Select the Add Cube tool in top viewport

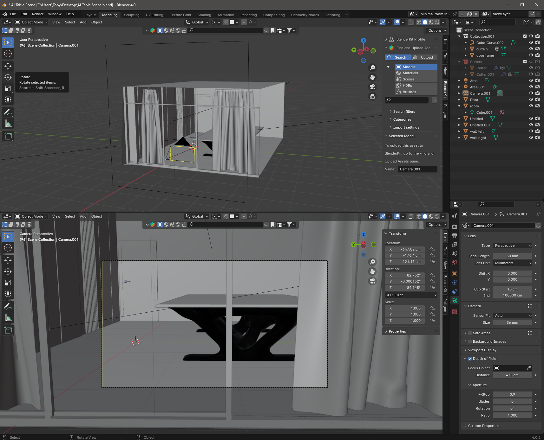[x=8, y=136]
